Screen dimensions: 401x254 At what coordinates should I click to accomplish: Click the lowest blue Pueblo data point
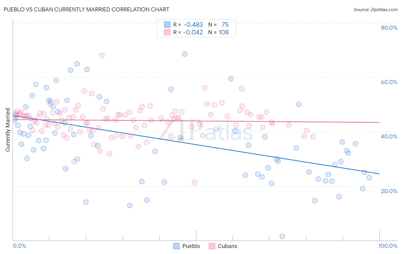click(x=282, y=236)
